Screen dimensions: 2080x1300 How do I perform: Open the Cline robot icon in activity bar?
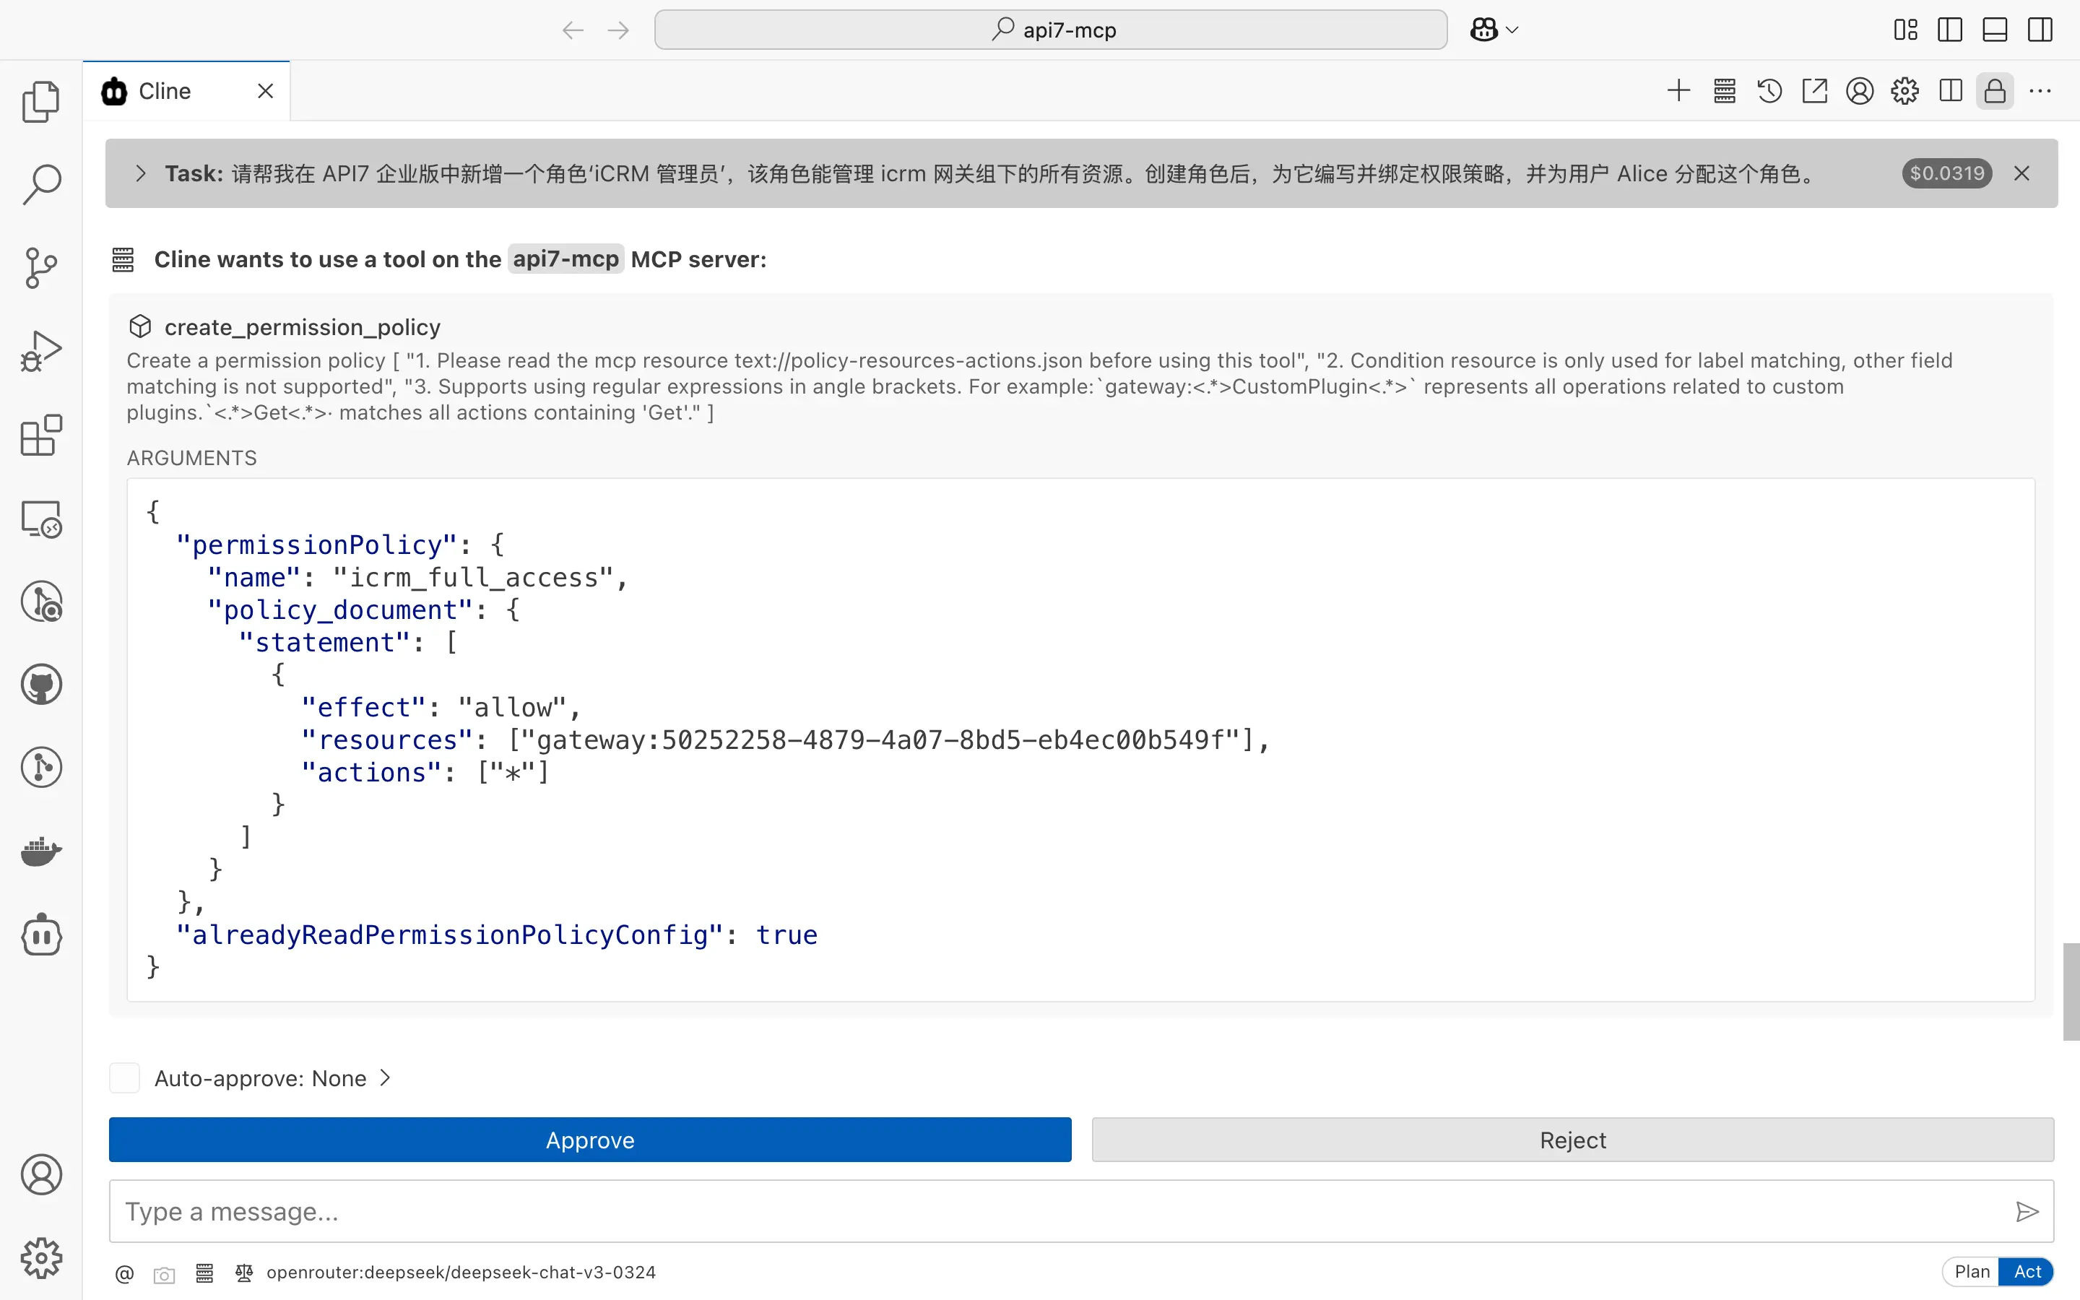(x=40, y=935)
